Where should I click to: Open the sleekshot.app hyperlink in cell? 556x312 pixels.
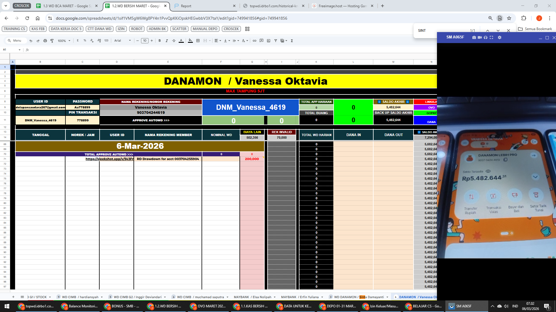tap(109, 159)
